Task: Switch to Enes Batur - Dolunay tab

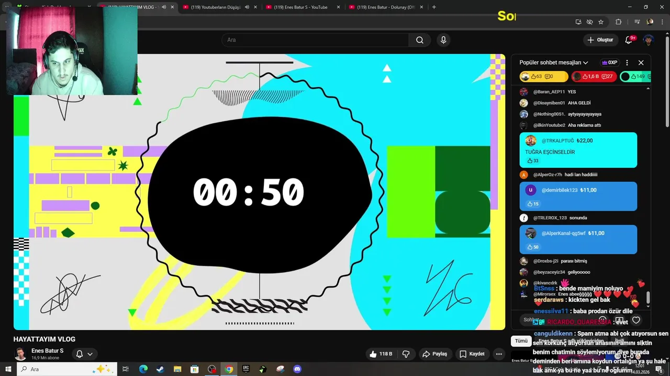Action: [386, 7]
